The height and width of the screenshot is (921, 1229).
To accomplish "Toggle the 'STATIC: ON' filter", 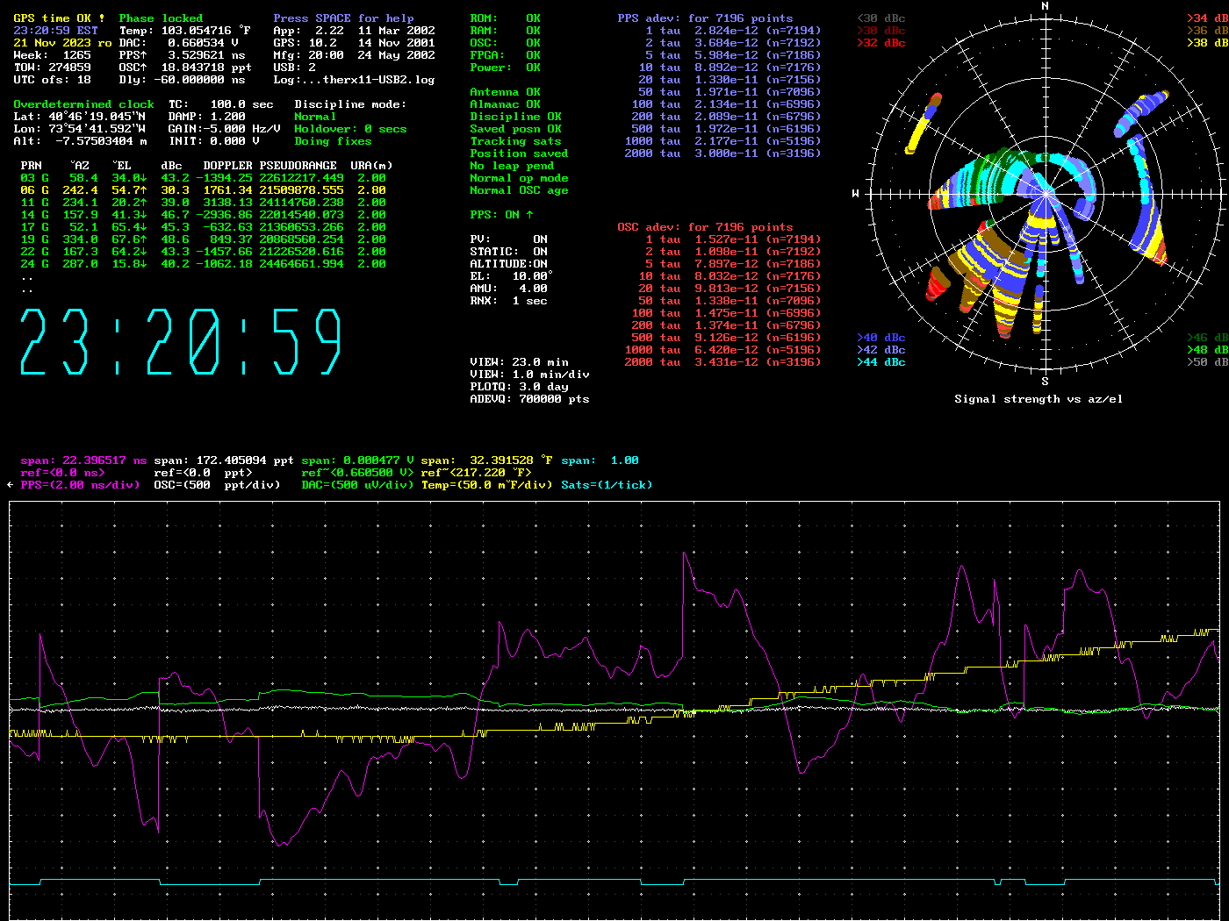I will 508,252.
